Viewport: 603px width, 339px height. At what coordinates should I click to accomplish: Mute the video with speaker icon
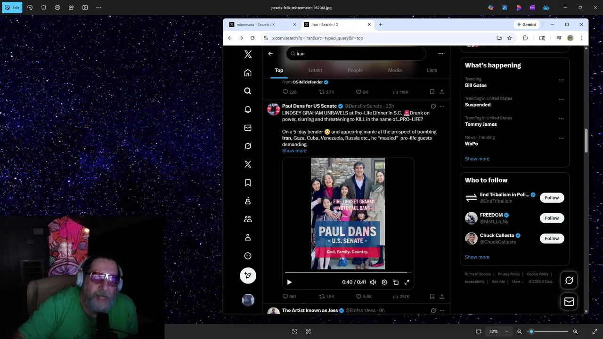[x=373, y=282]
